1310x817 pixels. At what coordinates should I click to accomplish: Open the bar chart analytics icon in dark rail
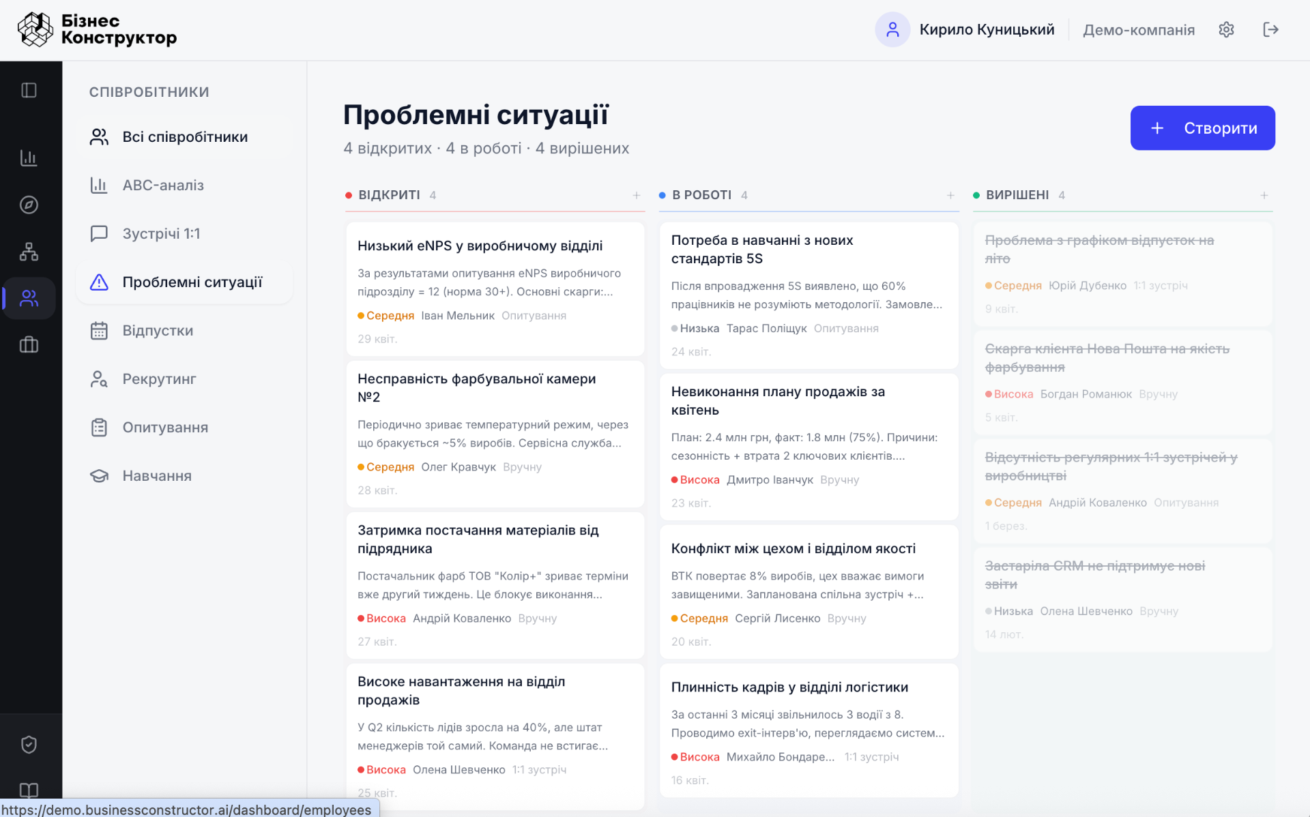point(29,158)
